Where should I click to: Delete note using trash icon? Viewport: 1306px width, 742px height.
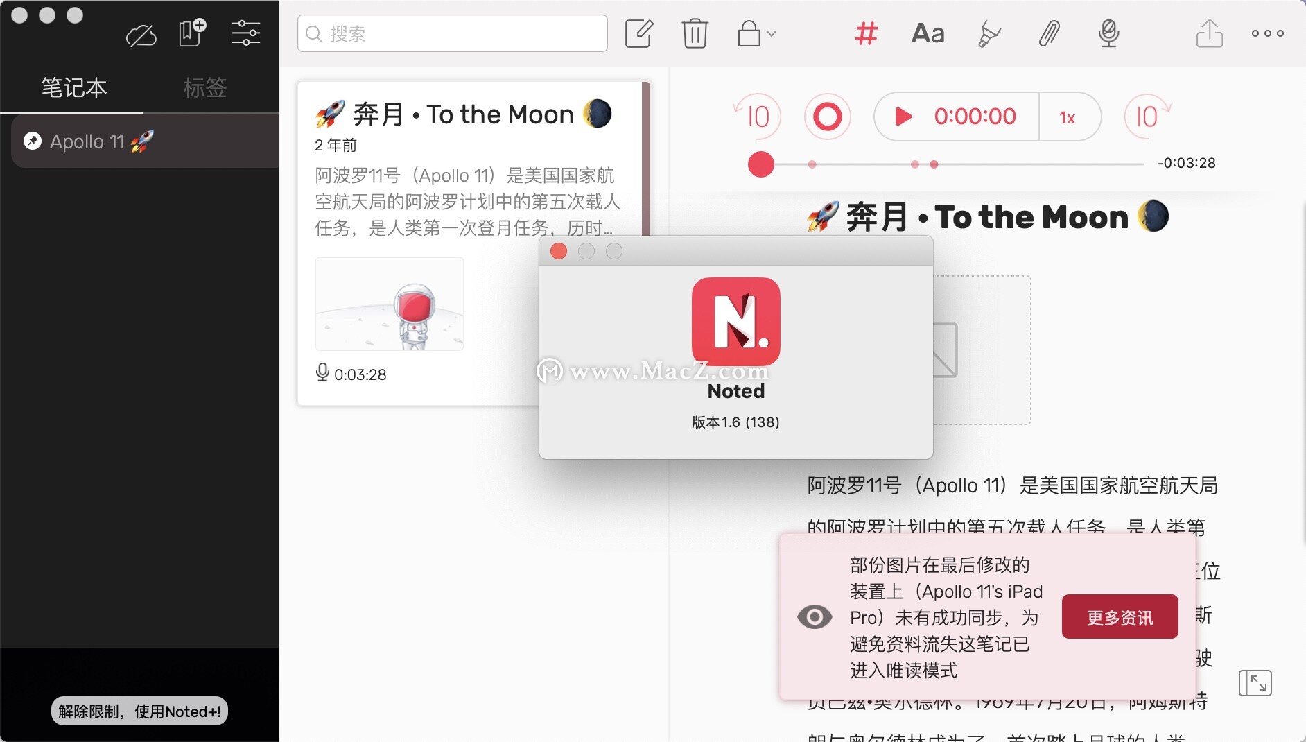pyautogui.click(x=695, y=33)
